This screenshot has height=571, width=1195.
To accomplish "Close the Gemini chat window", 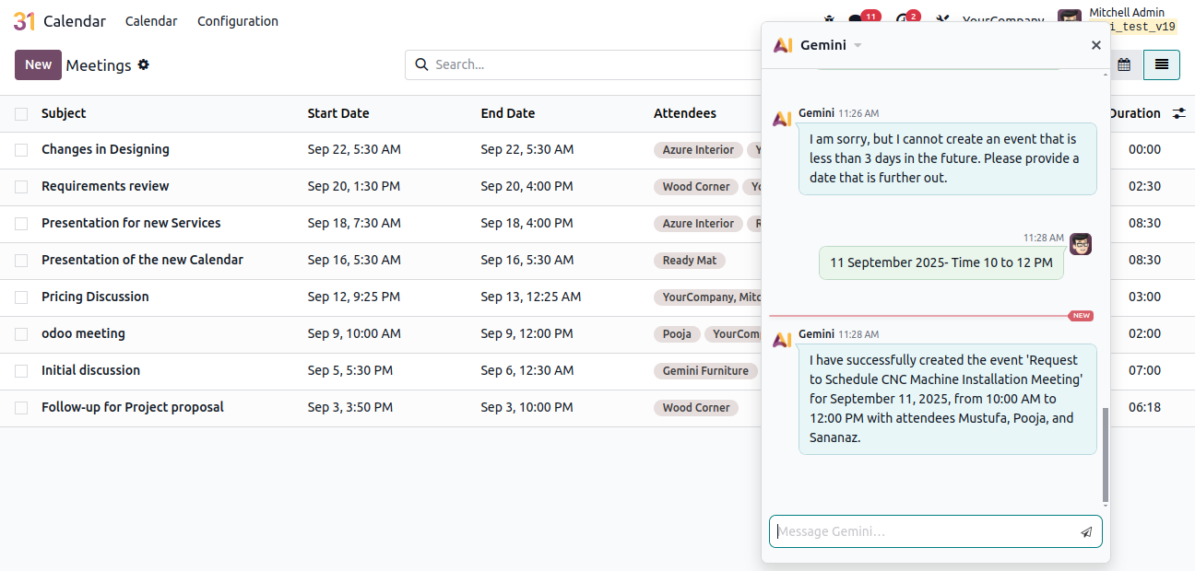I will coord(1095,45).
